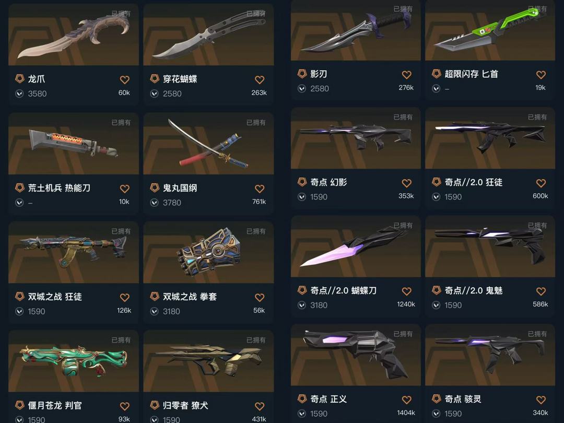Screen dimensions: 564x423
Task: Click the currency icon next to 3780 price
Action: tap(154, 203)
